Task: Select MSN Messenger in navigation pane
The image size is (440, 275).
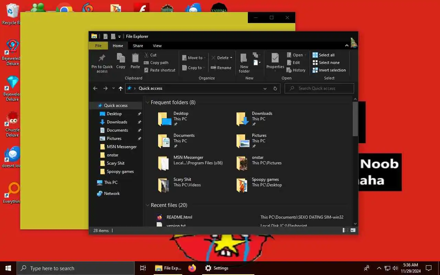Action: [122, 147]
